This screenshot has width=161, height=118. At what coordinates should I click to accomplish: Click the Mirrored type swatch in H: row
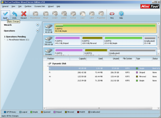[137, 77]
